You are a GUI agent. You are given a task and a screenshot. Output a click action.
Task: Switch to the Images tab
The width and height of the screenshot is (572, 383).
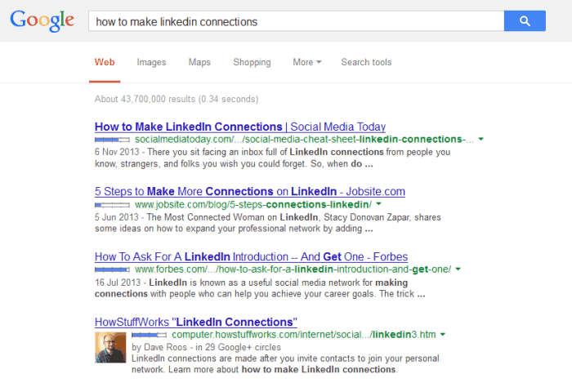(151, 62)
